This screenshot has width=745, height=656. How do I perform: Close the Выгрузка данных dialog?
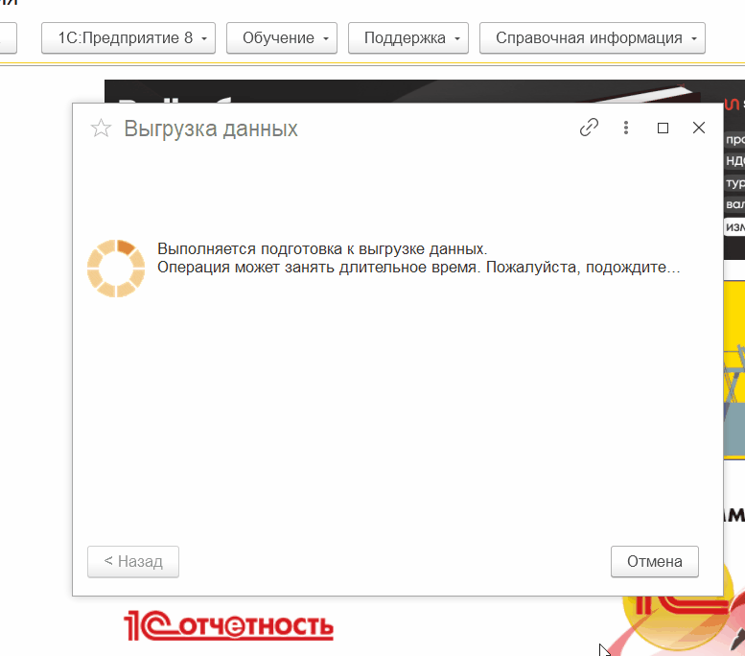[x=698, y=128]
